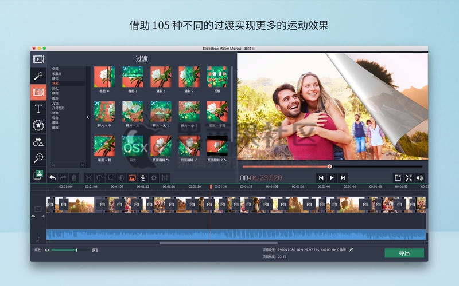Click the green 导出 export button
Screen dimensions: 459x286
pos(404,253)
